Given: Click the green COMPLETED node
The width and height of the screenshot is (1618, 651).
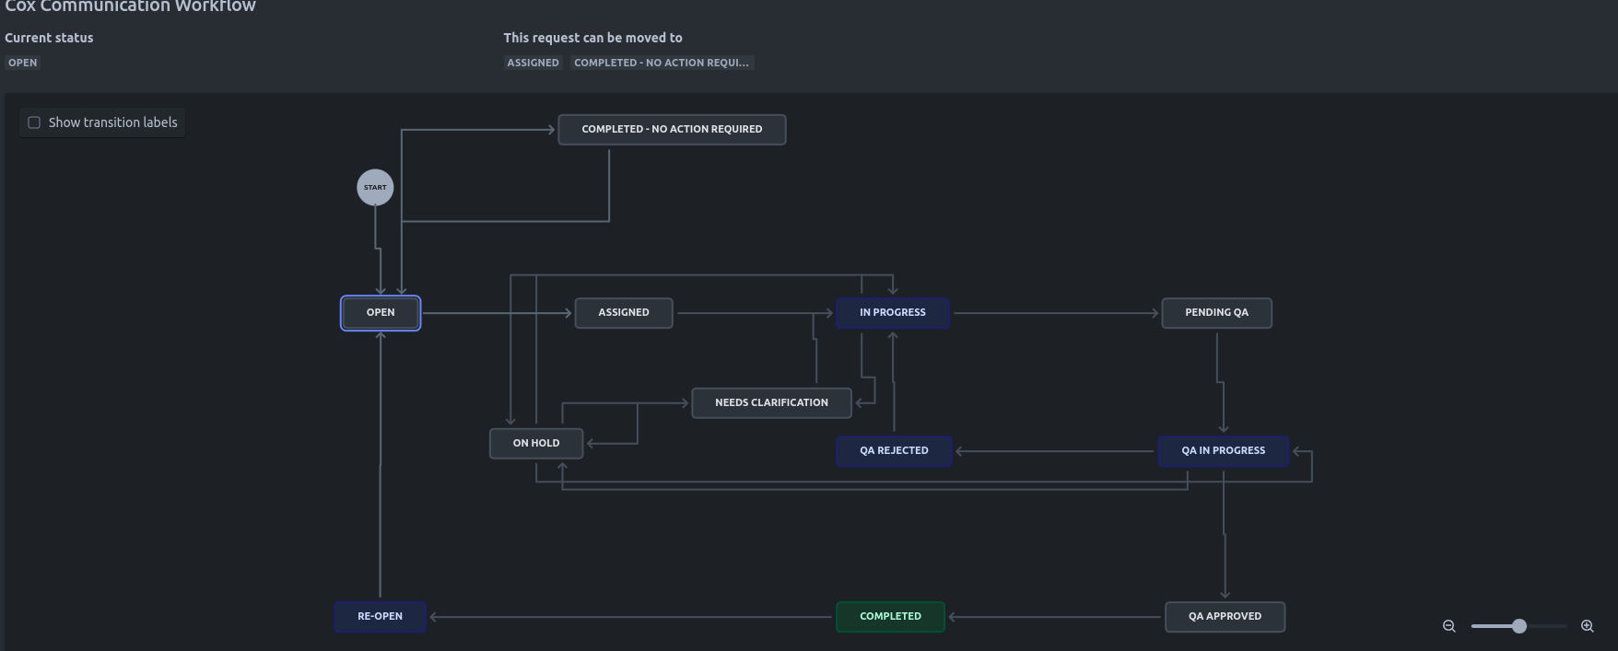Looking at the screenshot, I should point(890,617).
